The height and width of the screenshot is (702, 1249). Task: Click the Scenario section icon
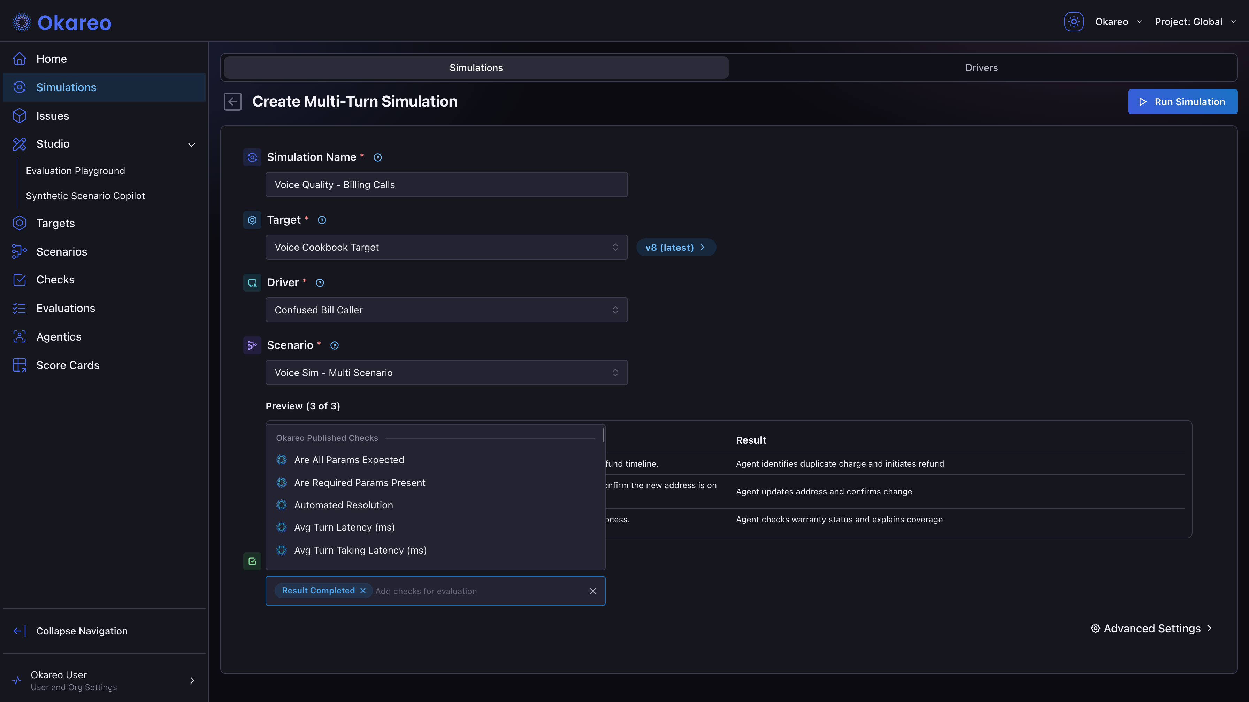coord(252,345)
